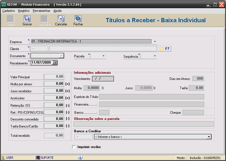Click the Espécie do Título field
The height and width of the screenshot is (161, 226).
click(152, 97)
